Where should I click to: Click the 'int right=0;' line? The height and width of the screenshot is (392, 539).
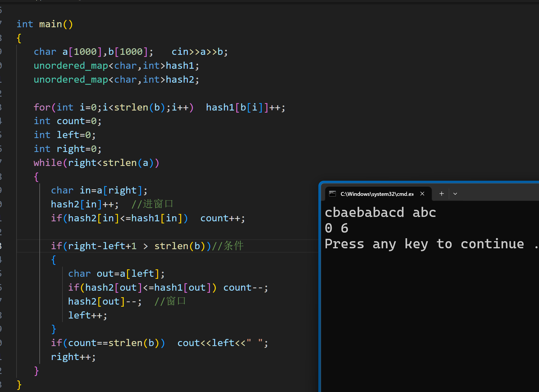(68, 149)
